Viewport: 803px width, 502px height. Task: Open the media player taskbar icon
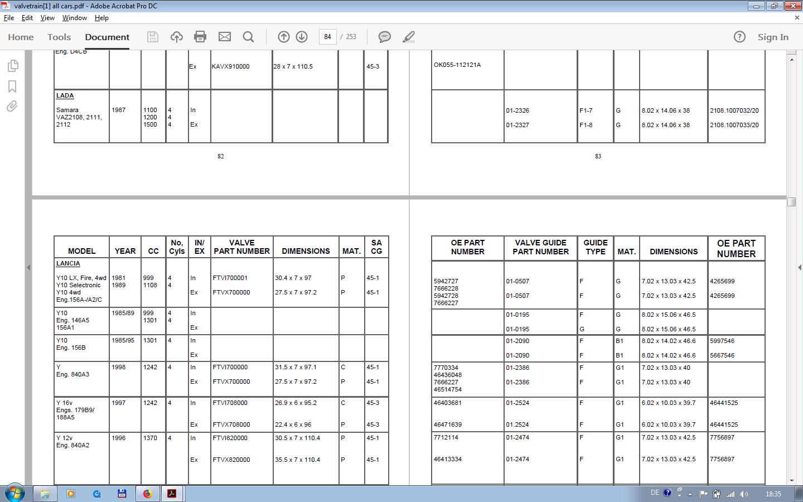click(x=70, y=494)
